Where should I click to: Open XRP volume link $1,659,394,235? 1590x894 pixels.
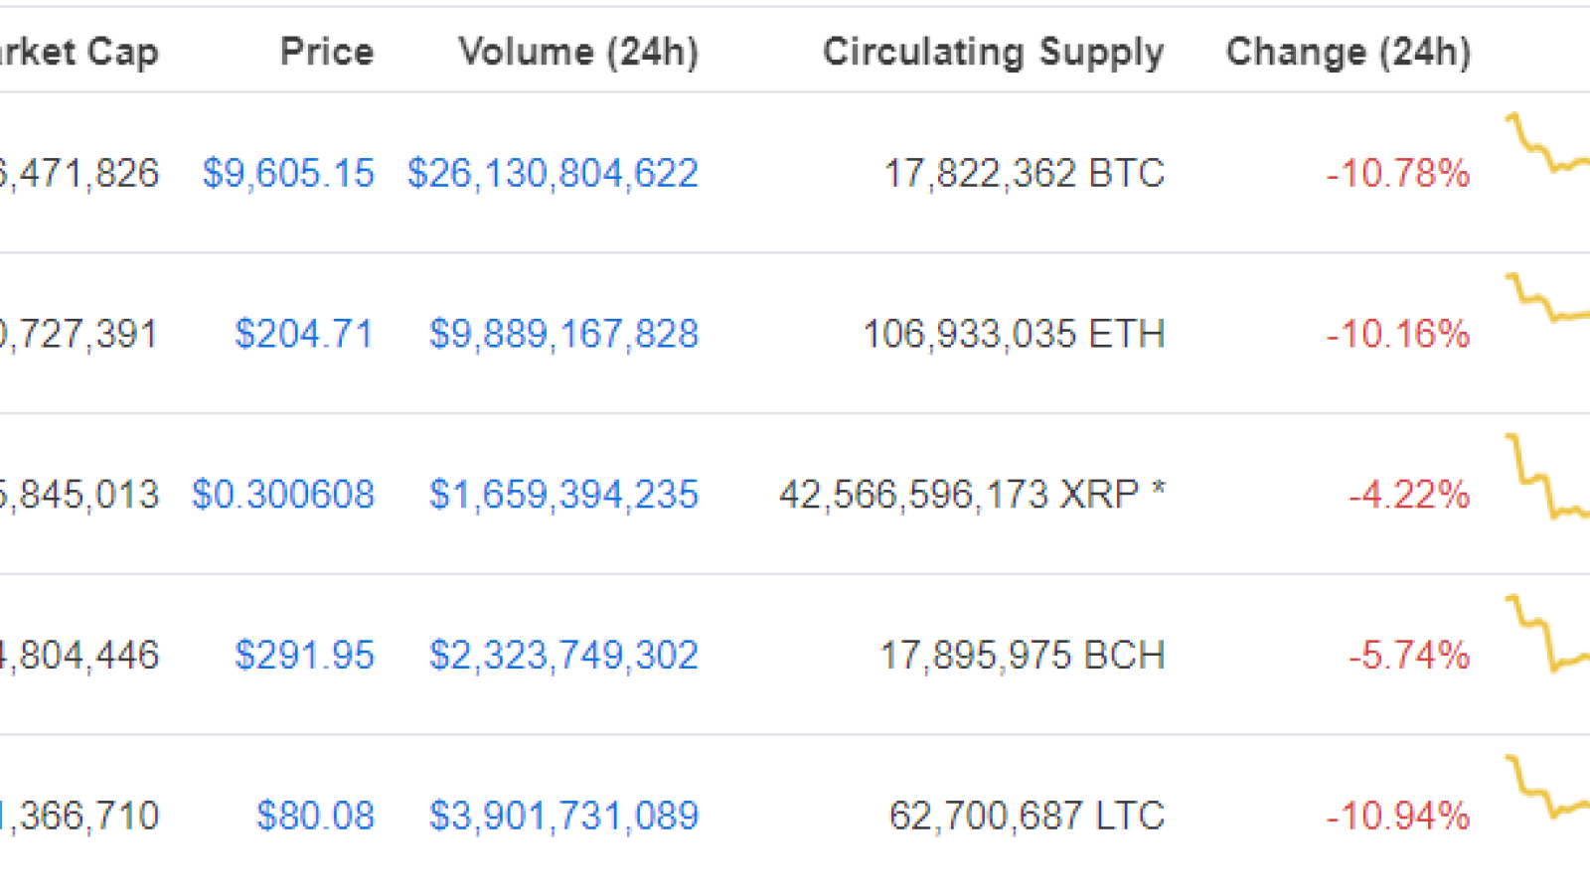[x=563, y=495]
